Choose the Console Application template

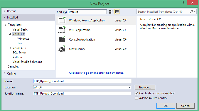[x=96, y=39]
